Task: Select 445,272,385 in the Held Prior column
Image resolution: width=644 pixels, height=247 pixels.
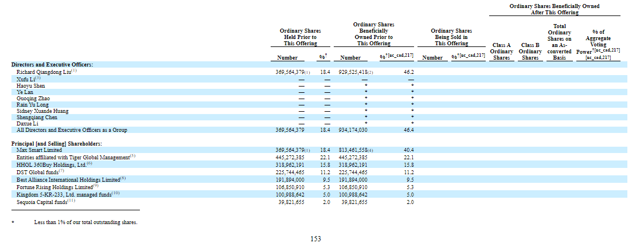Action: pyautogui.click(x=290, y=157)
